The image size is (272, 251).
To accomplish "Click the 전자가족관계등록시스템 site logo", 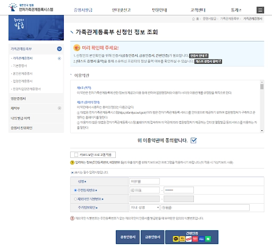I will [x=31, y=8].
